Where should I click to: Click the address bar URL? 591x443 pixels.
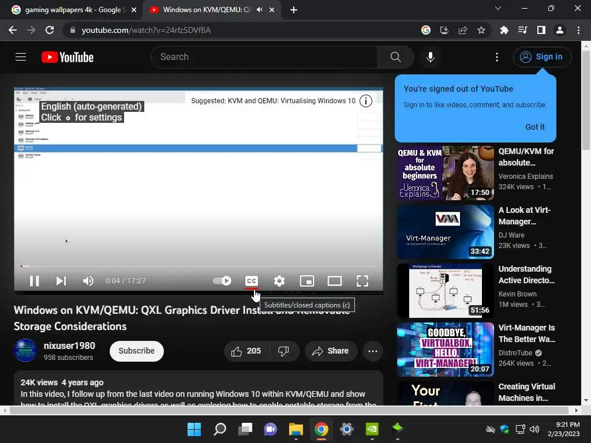click(x=146, y=30)
